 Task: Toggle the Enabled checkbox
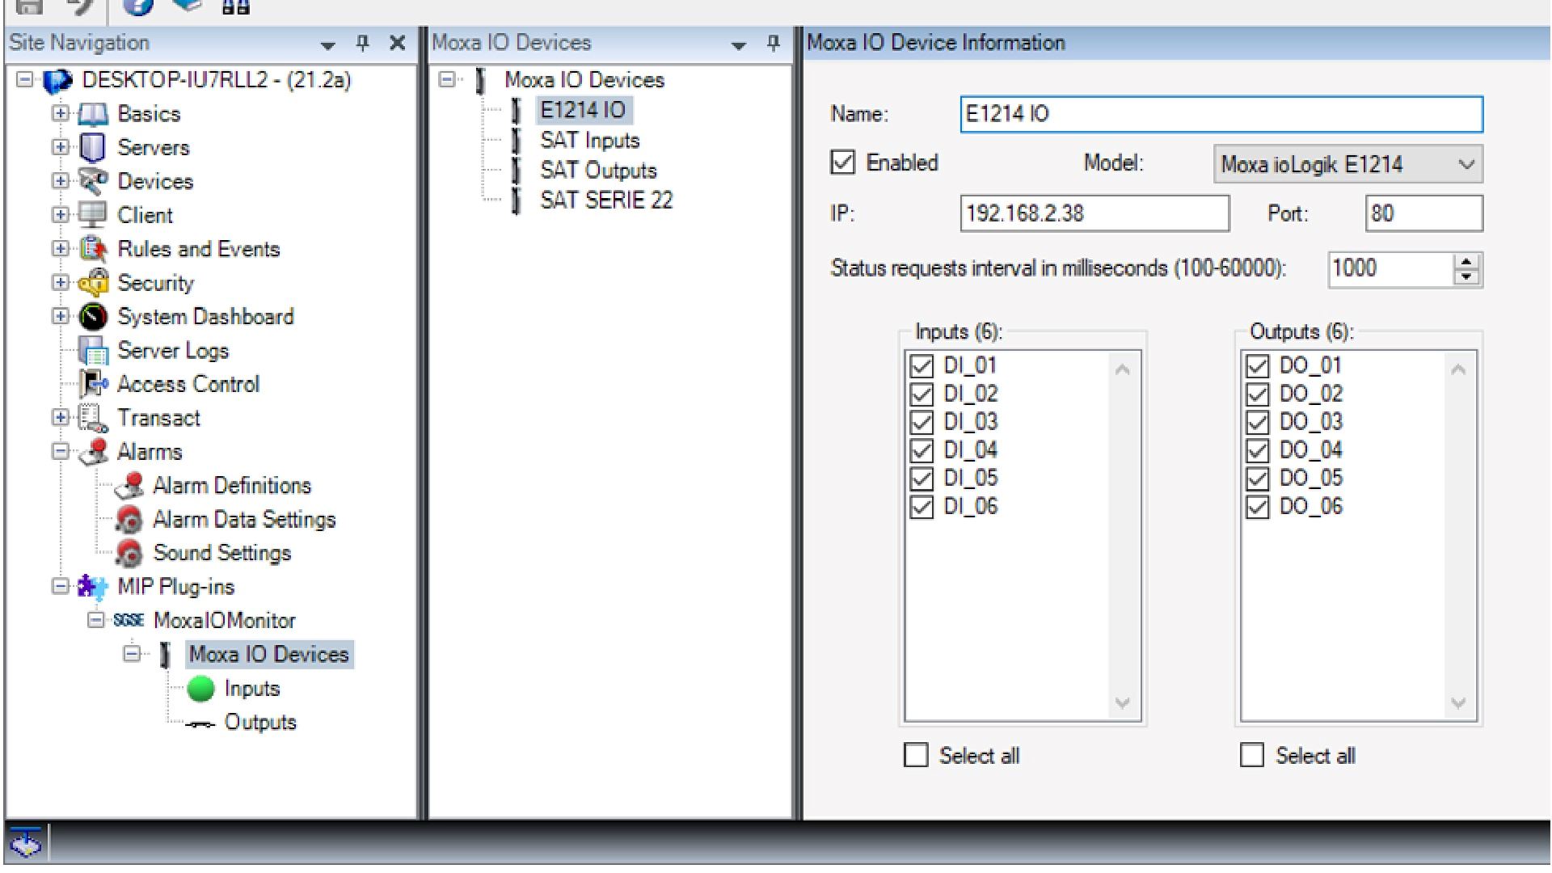tap(842, 162)
